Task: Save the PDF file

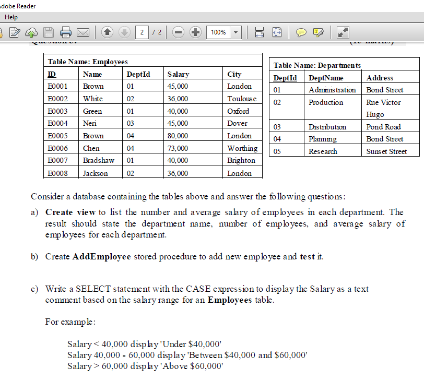Action: pos(49,32)
